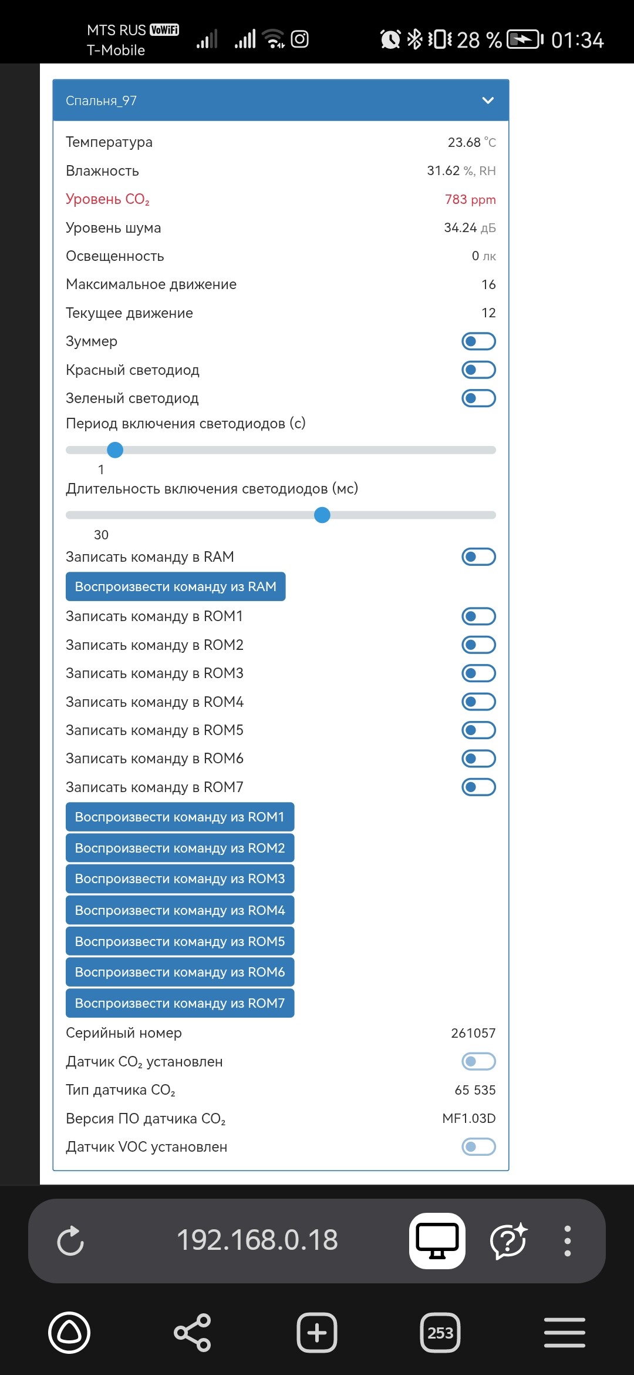Image resolution: width=634 pixels, height=1375 pixels.
Task: Turn on Записать команду в RAM
Action: click(x=478, y=556)
